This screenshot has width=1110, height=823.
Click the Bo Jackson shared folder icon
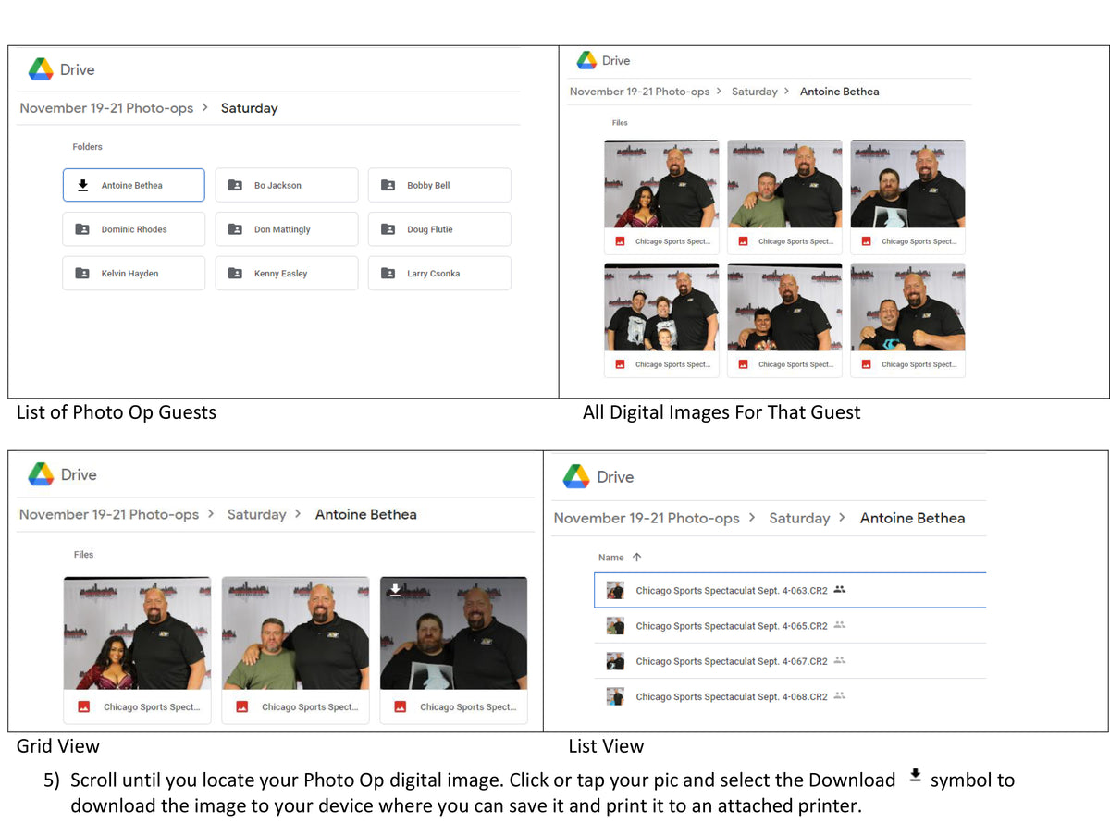235,185
